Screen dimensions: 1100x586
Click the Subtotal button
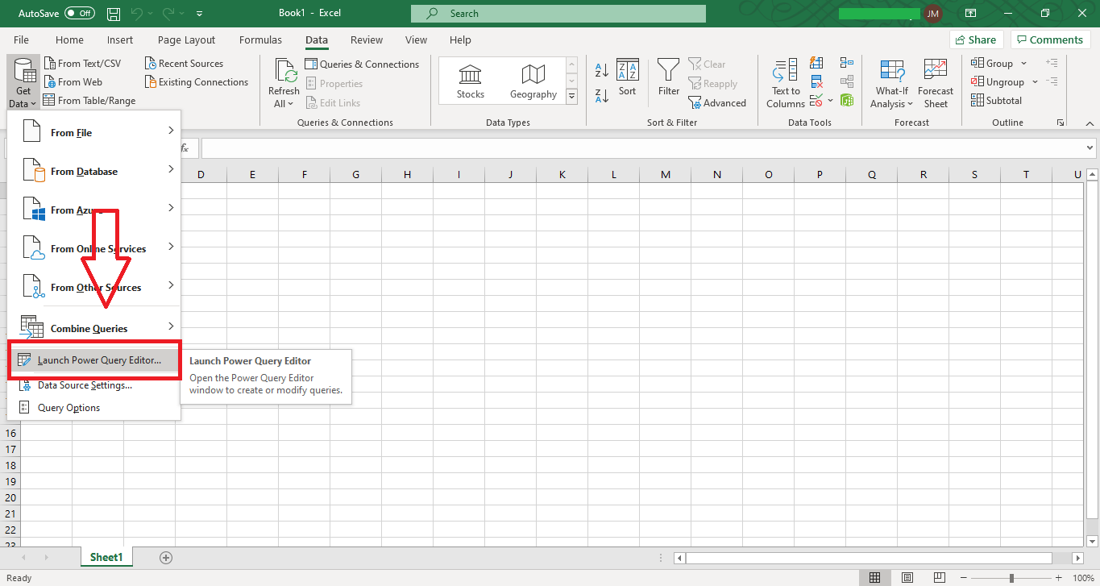coord(997,101)
